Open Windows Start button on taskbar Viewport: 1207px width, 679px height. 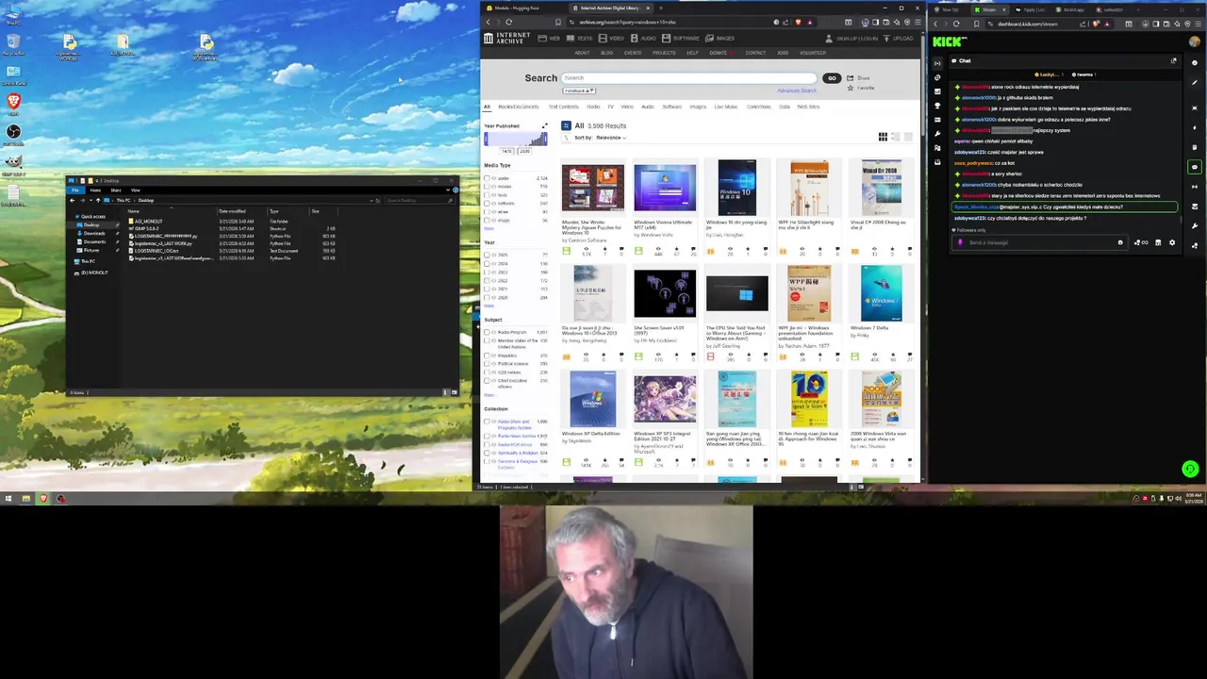coord(8,499)
